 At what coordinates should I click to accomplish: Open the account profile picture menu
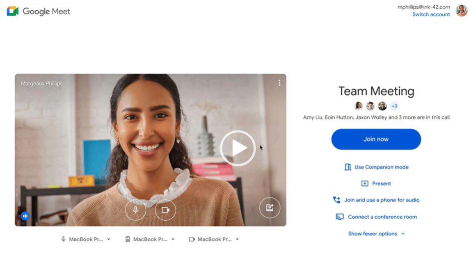(462, 11)
